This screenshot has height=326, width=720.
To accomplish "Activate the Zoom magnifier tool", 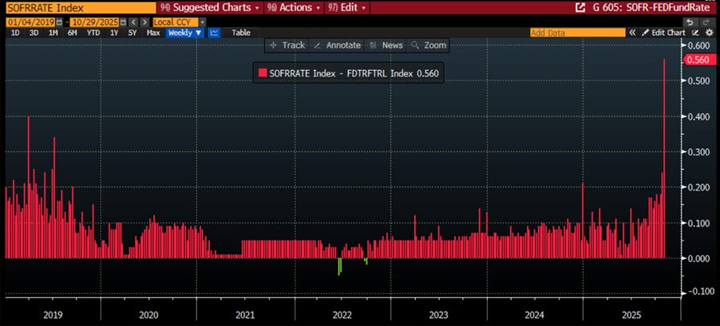I will [x=429, y=45].
